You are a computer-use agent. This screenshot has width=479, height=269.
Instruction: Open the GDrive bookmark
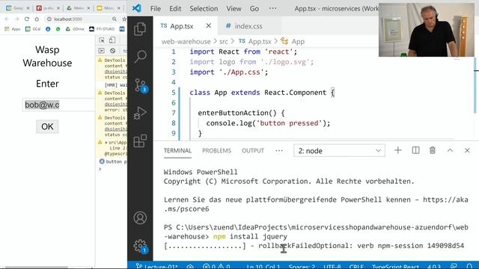pos(75,29)
